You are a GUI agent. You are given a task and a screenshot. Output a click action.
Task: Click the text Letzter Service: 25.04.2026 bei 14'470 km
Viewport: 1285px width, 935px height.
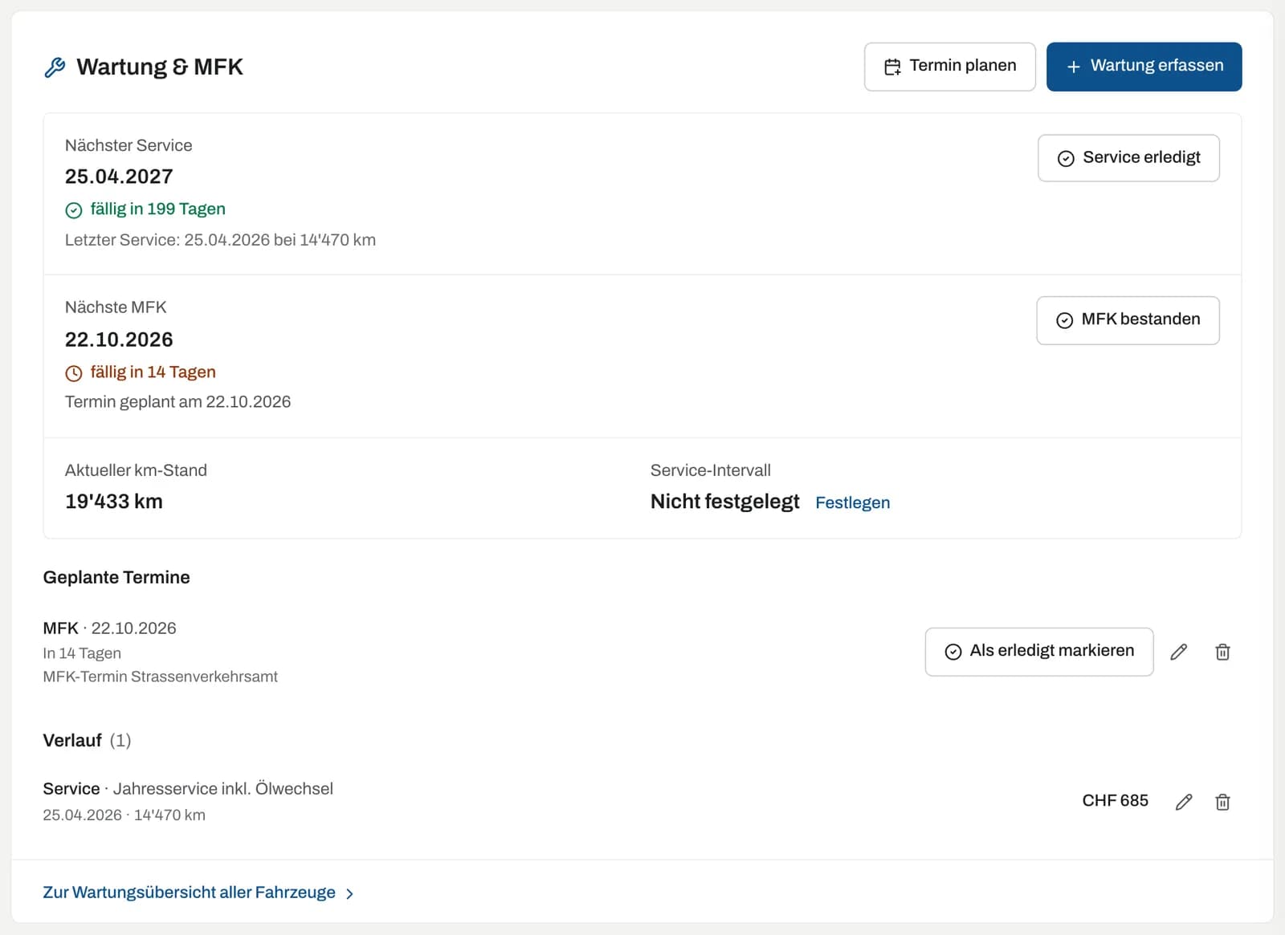click(x=220, y=240)
